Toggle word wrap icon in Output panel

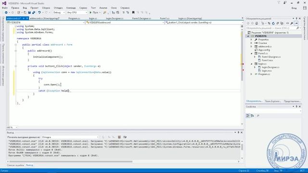(x=125, y=137)
